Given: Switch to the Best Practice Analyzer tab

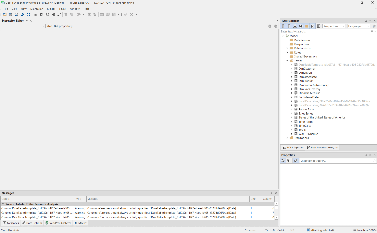Looking at the screenshot, I should click(x=322, y=148).
